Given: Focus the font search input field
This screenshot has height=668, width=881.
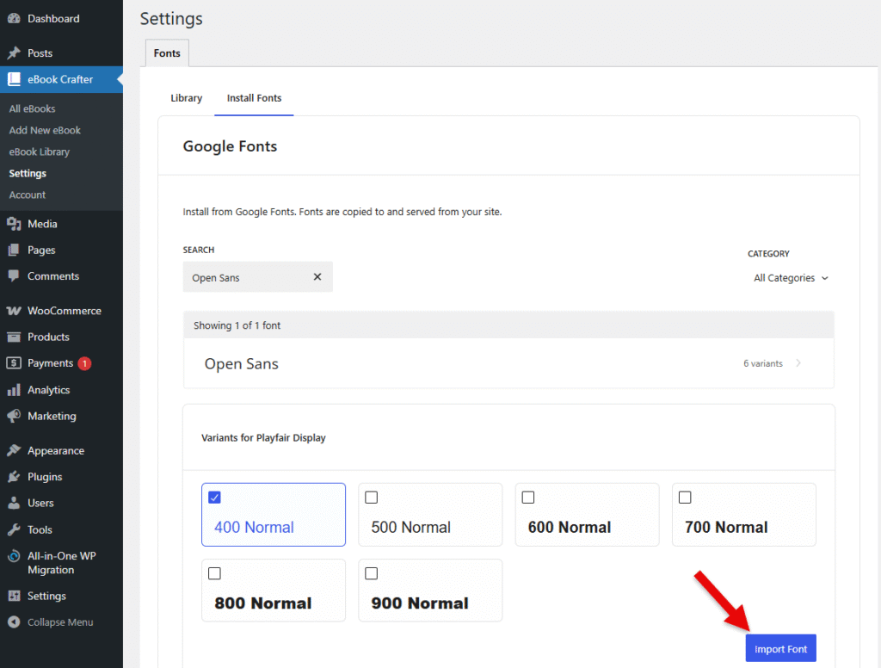Looking at the screenshot, I should coord(245,277).
